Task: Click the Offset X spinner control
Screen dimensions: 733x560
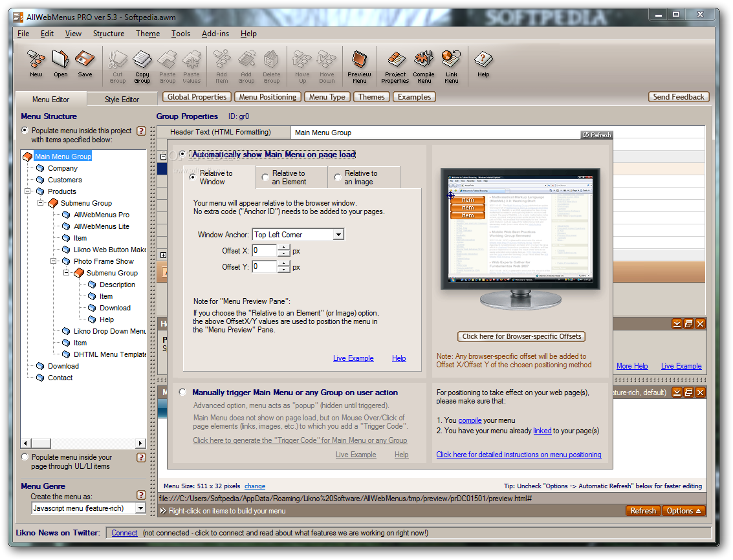Action: coord(284,251)
